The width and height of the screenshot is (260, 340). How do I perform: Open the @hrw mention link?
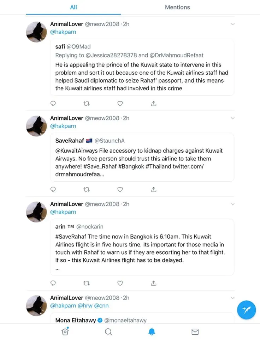[x=85, y=306]
